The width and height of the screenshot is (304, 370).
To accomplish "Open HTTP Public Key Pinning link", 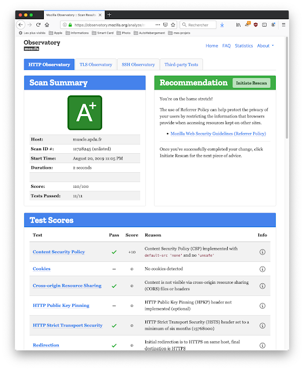I will 61,305.
